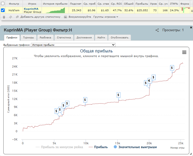
Task: Open the Выбранные графики dropdown
Action: click(73, 45)
